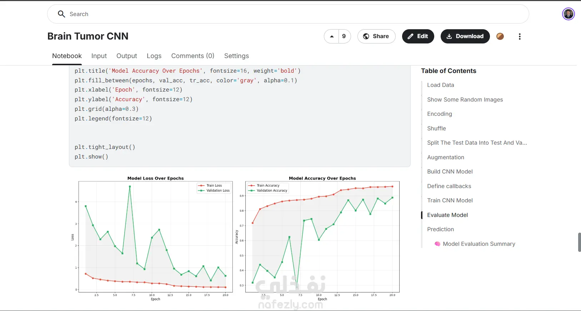Edit the notebook
This screenshot has height=311, width=581.
pyautogui.click(x=418, y=36)
